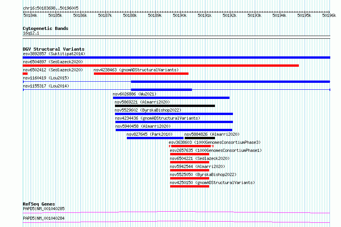The height and width of the screenshot is (227, 341).
Task: Click the red nsv6504897 variant bar
Action: pos(161,66)
